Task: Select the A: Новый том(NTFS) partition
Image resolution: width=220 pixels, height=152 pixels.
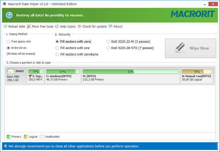Action: [x=197, y=76]
